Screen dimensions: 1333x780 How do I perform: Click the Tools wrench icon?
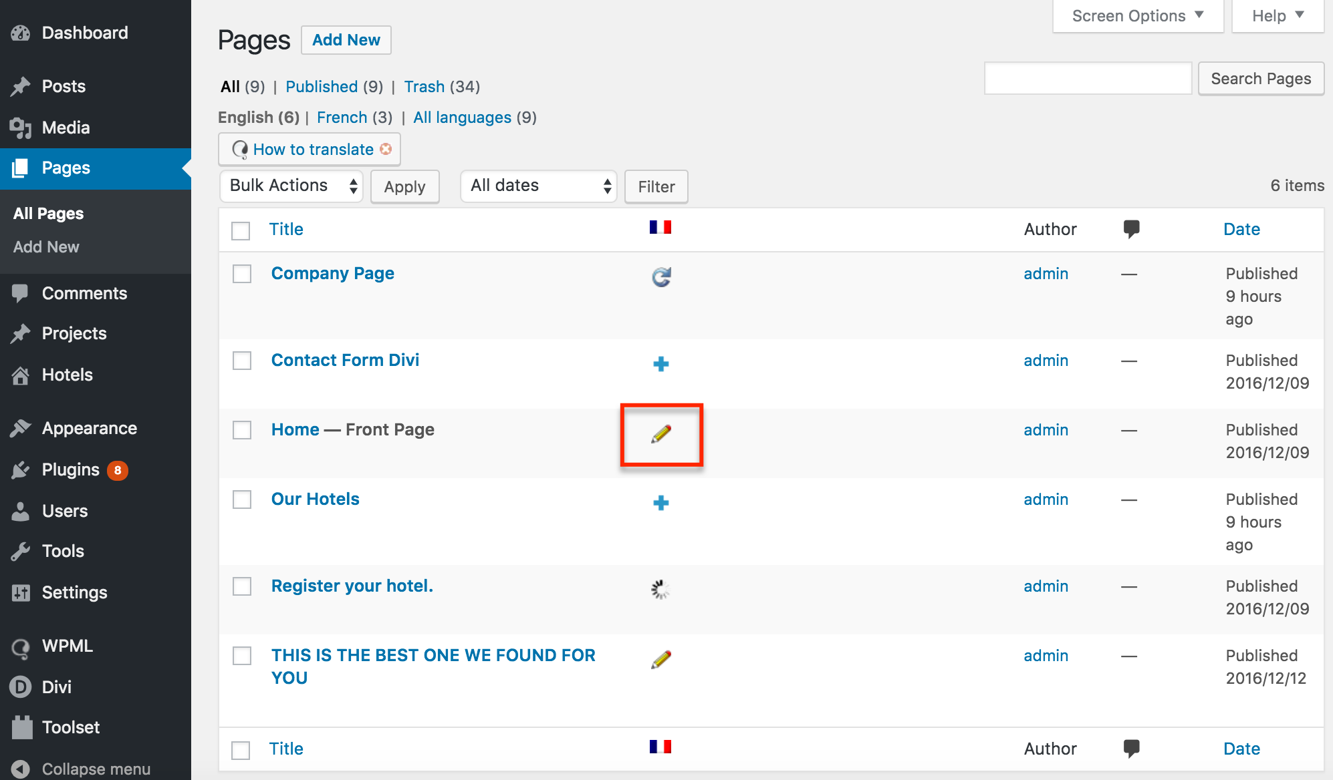21,551
